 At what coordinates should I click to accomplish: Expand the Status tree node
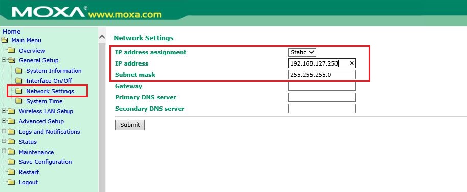click(4, 141)
